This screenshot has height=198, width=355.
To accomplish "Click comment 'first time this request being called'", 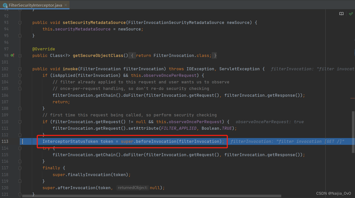I will (x=96, y=115).
